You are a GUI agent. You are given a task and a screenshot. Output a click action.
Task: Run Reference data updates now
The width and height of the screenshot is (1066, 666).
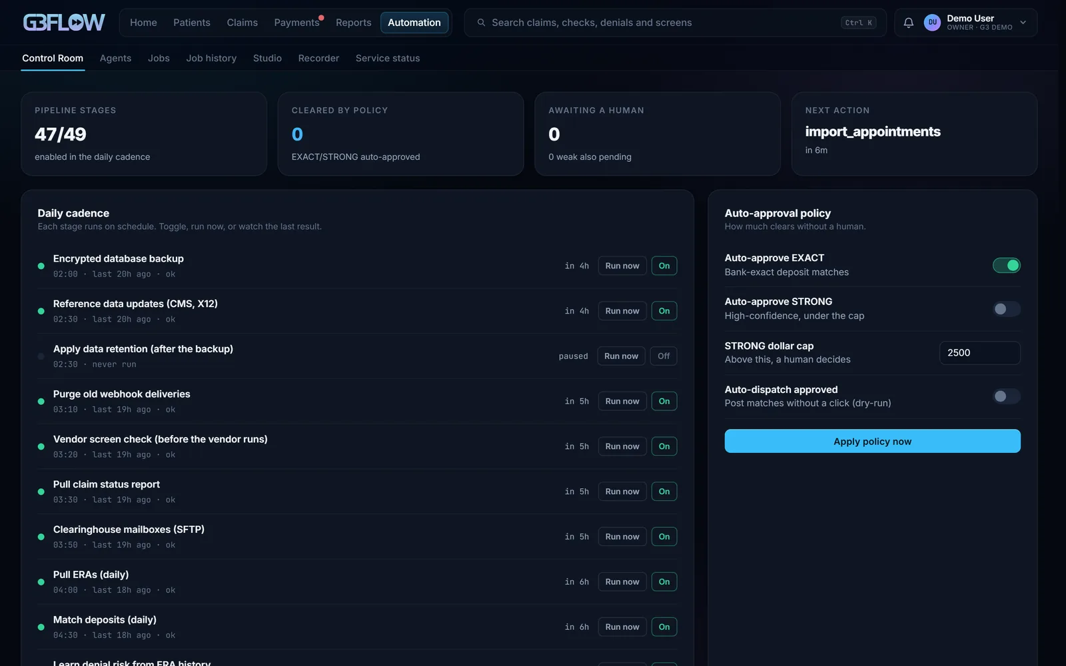(622, 311)
